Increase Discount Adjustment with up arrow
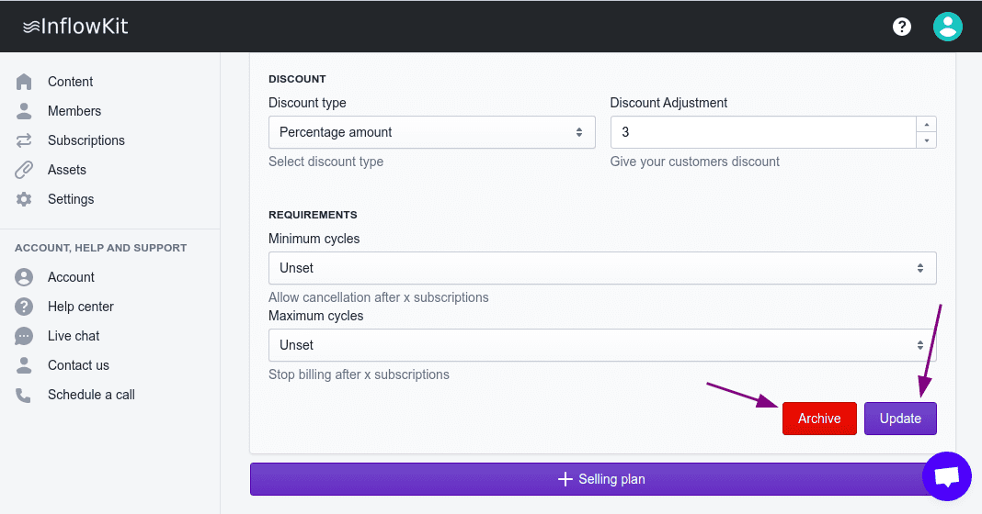Viewport: 982px width, 514px height. coord(927,125)
